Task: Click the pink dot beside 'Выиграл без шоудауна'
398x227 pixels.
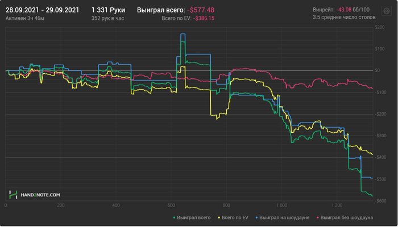Action: pyautogui.click(x=318, y=217)
